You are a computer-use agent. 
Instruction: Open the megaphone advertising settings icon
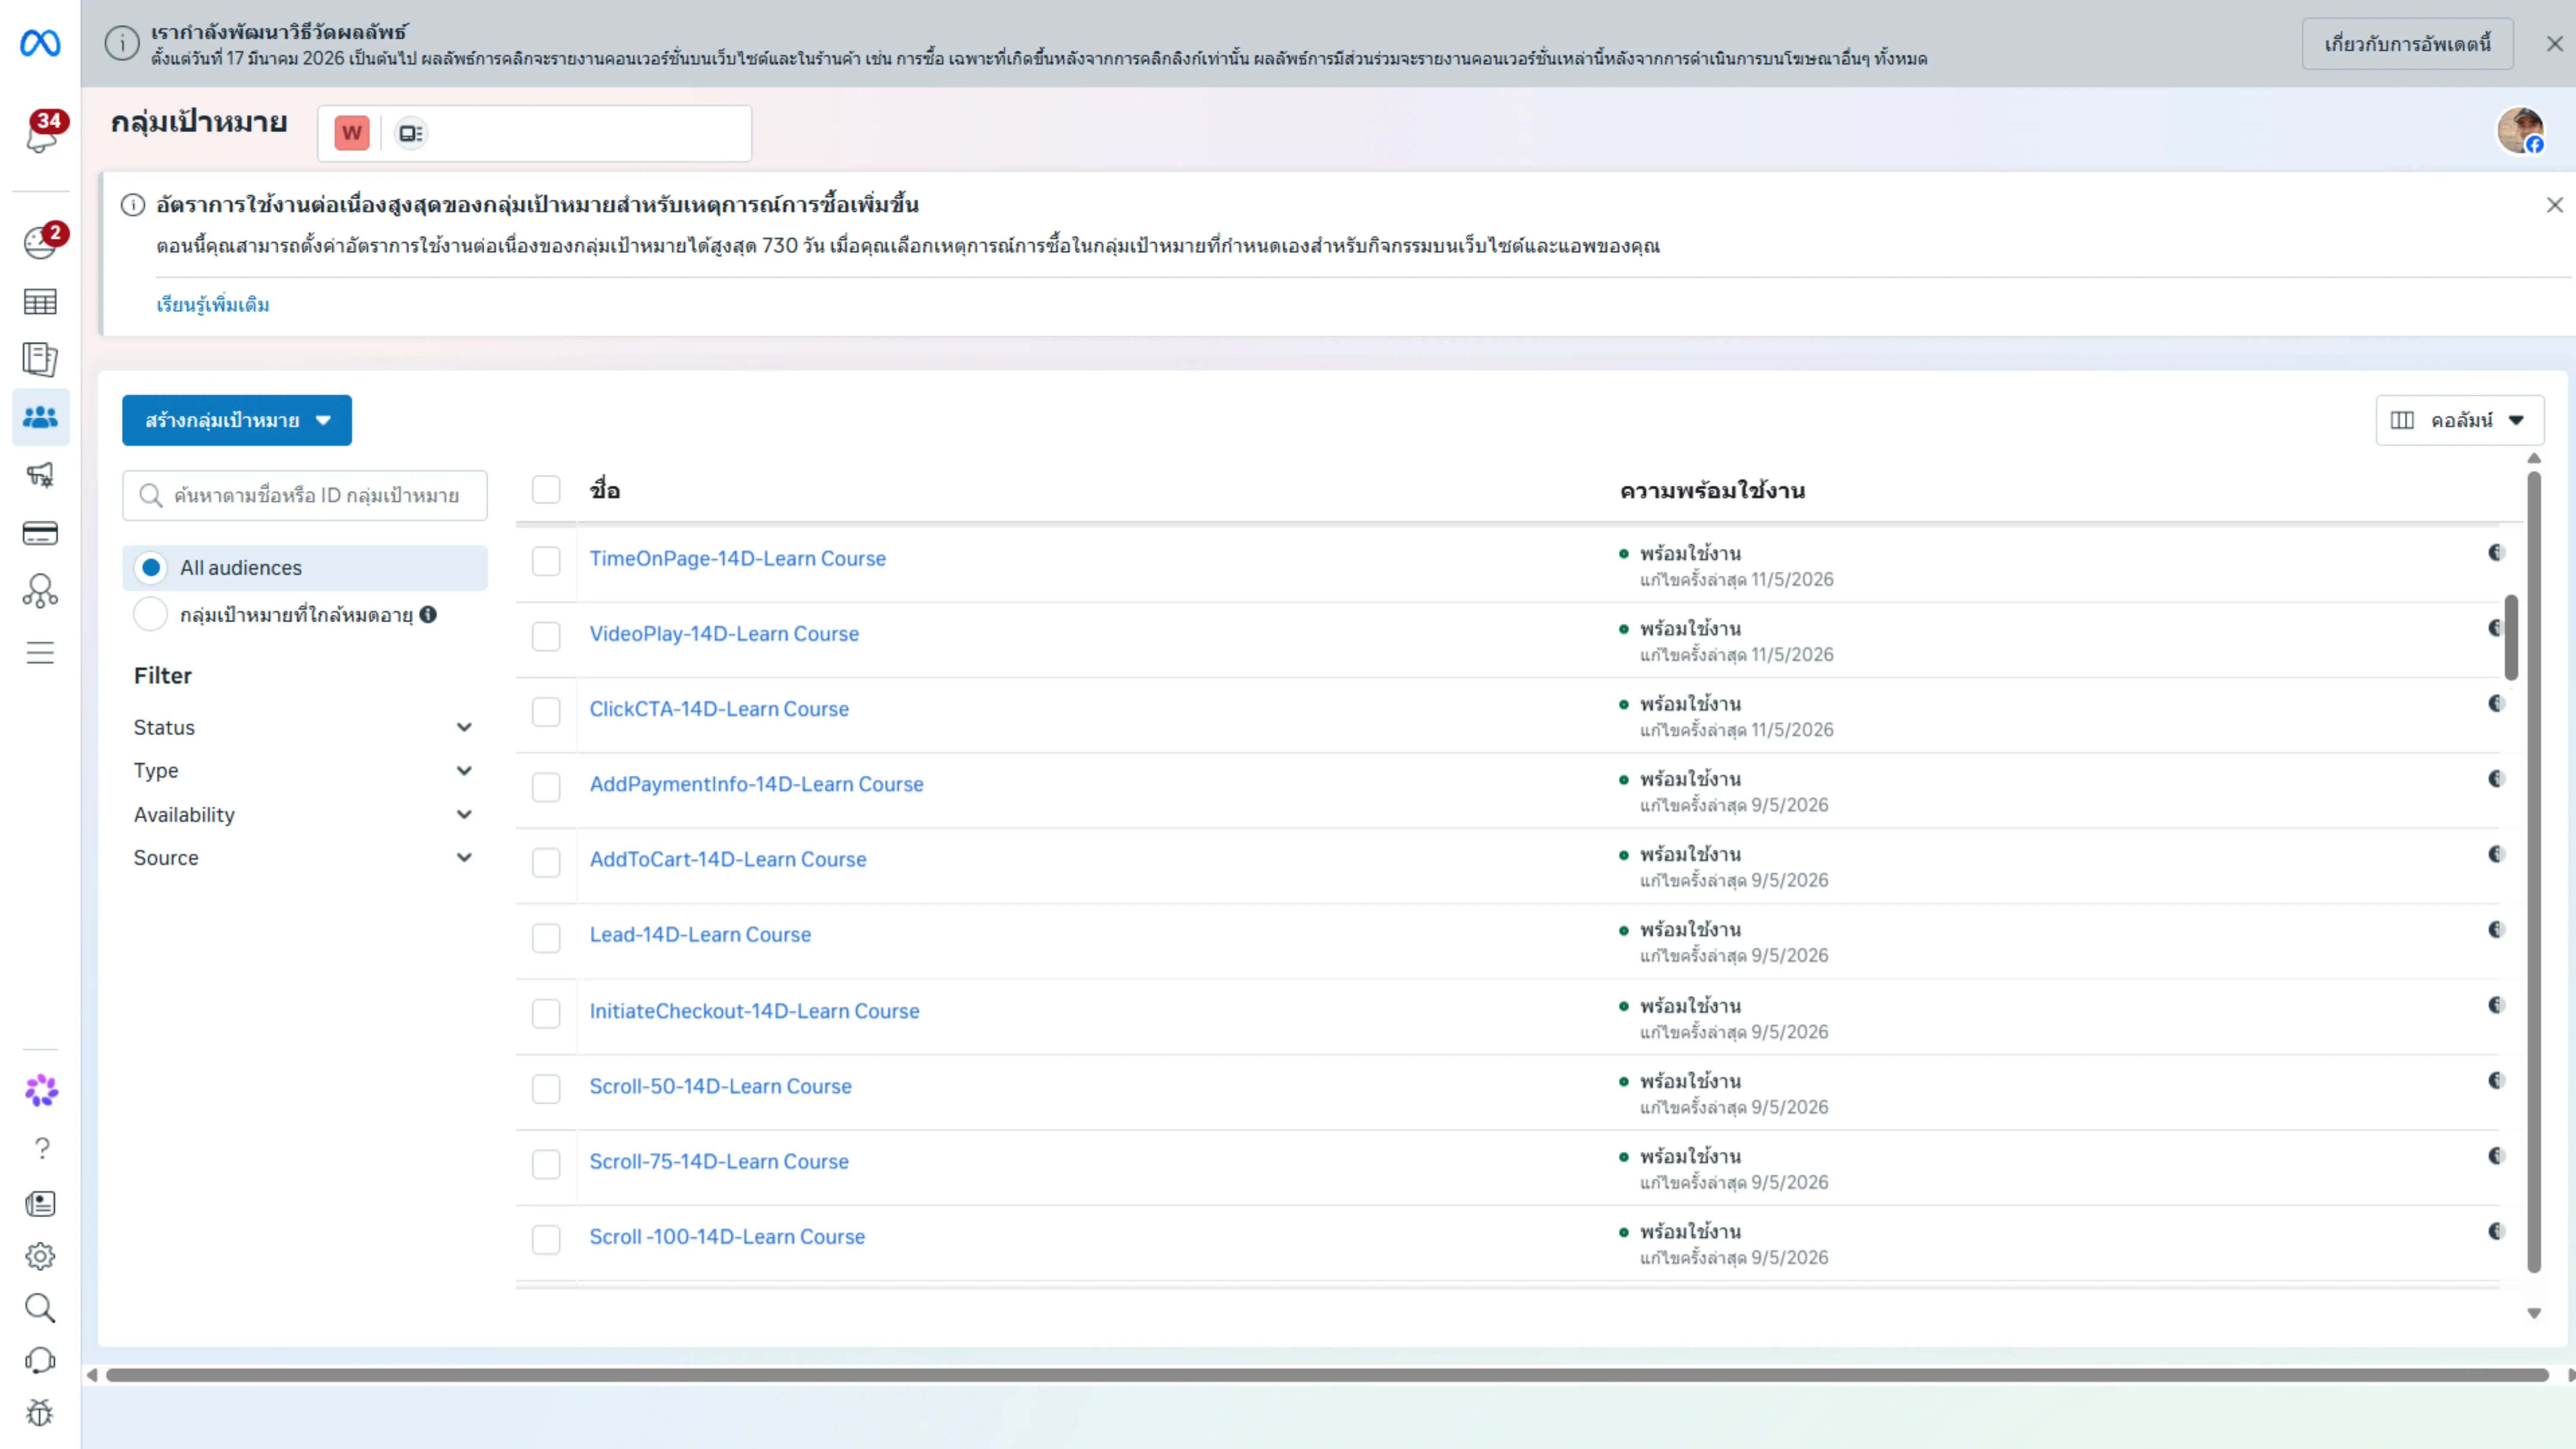click(x=40, y=475)
